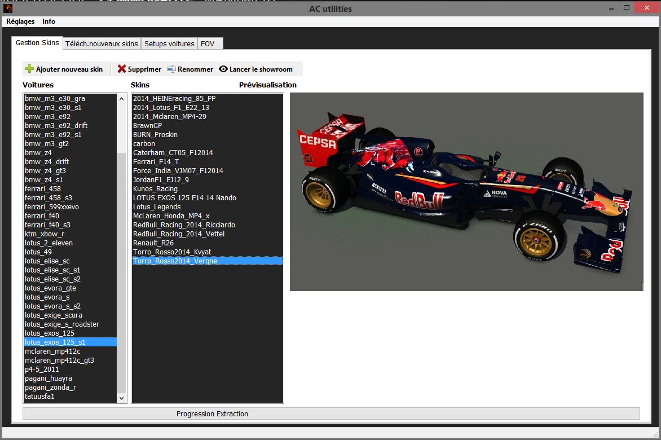Select Torro_Rosso2014_Kvyat skin
The width and height of the screenshot is (661, 440).
coord(208,252)
